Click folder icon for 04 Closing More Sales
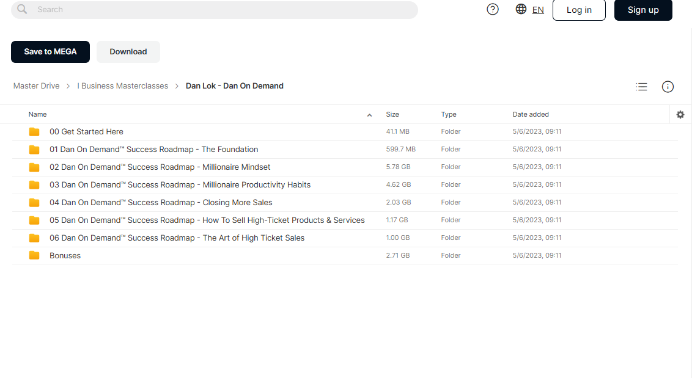 [34, 203]
